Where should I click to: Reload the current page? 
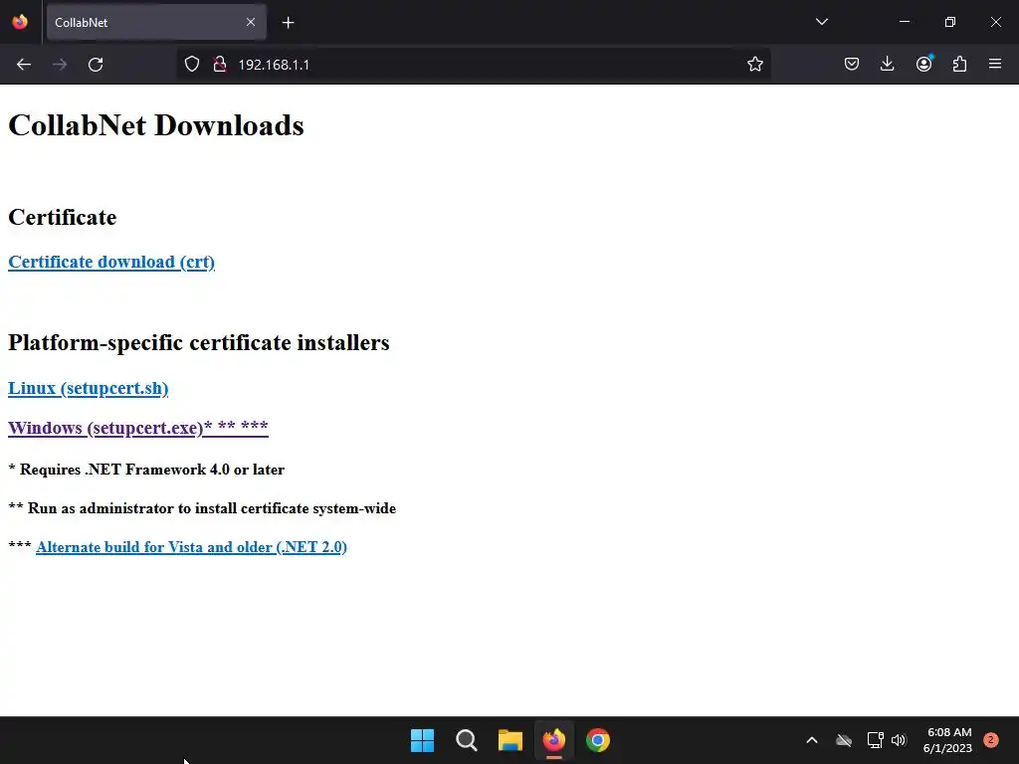pos(96,65)
